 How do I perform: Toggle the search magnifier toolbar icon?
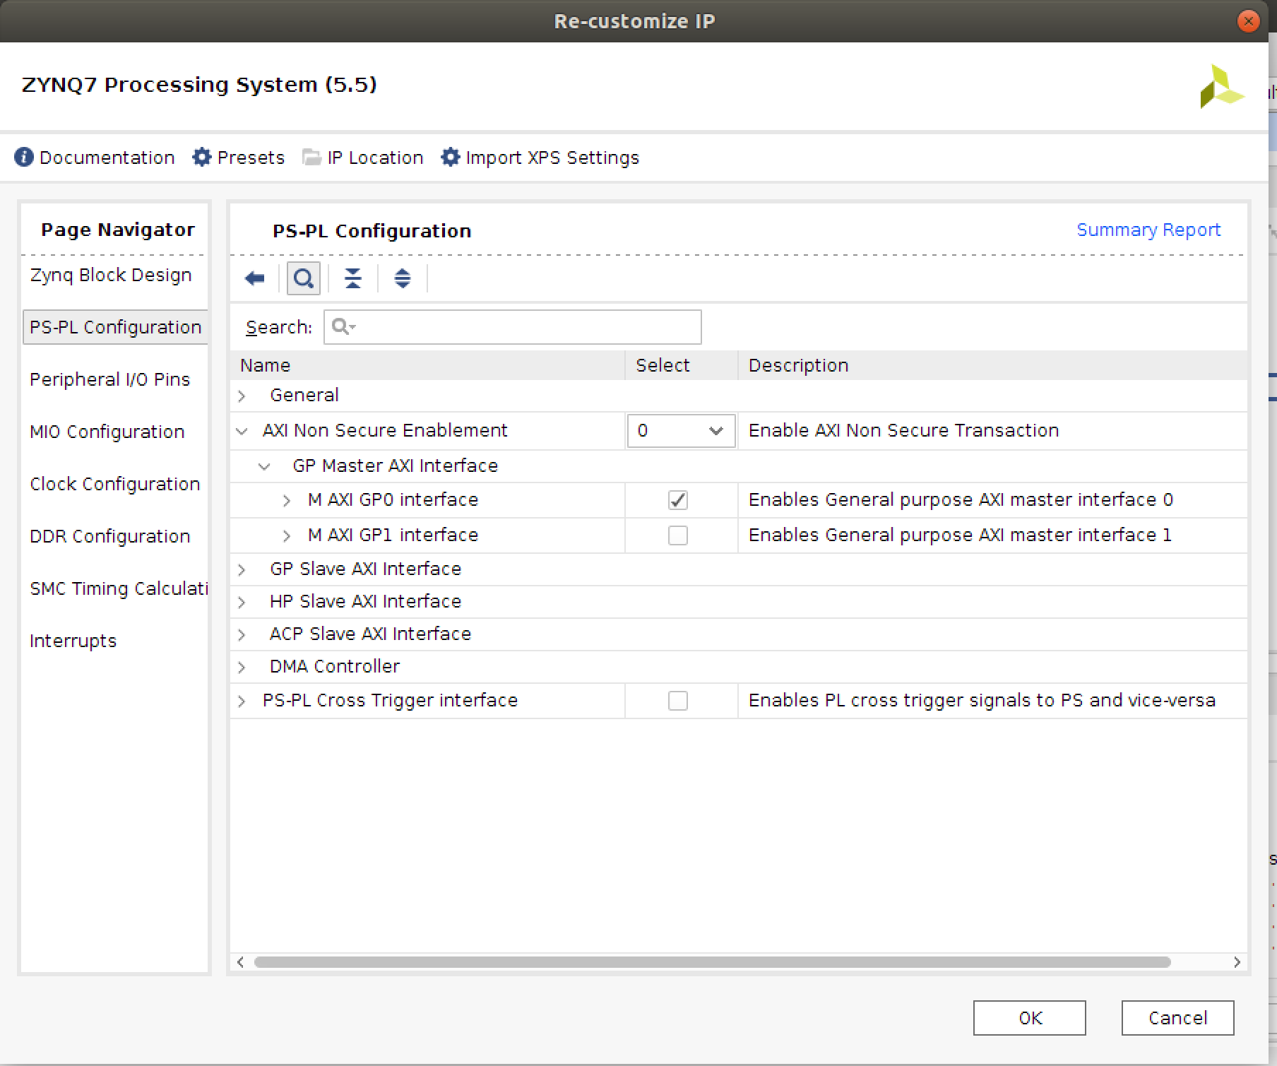304,278
